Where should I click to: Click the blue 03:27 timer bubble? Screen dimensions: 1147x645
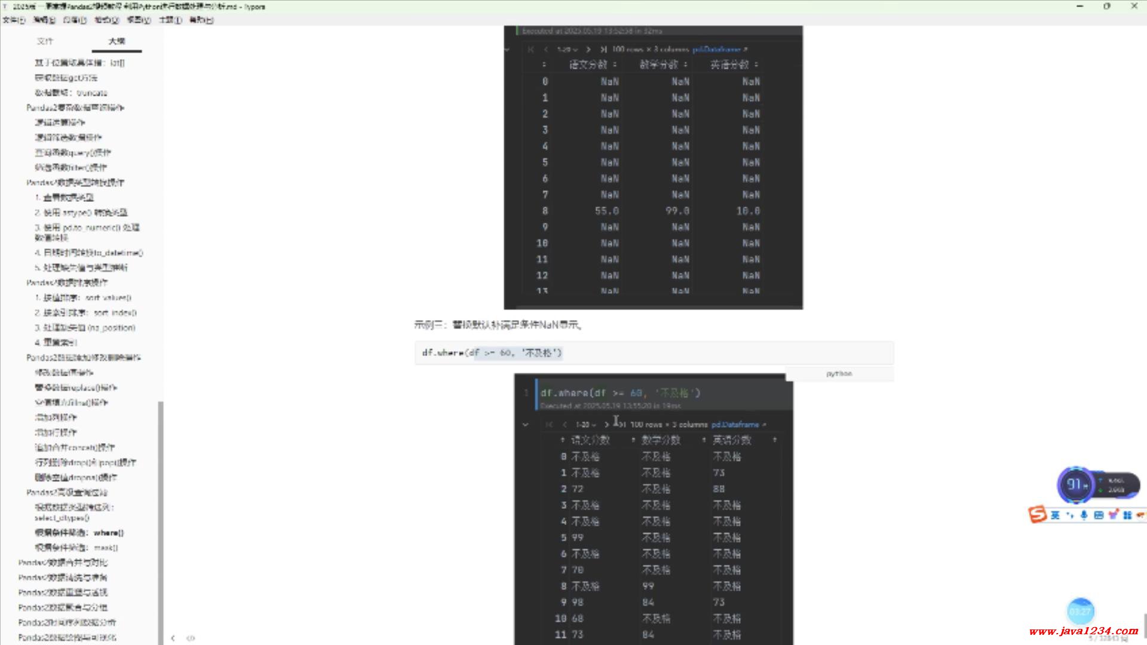tap(1080, 611)
